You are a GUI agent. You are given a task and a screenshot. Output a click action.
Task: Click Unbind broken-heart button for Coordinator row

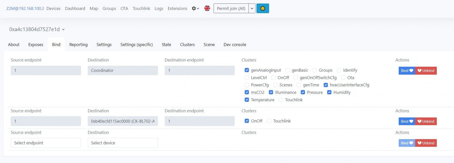[x=426, y=70]
